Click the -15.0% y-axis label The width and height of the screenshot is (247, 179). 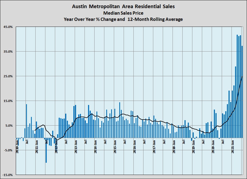[x=8, y=175]
